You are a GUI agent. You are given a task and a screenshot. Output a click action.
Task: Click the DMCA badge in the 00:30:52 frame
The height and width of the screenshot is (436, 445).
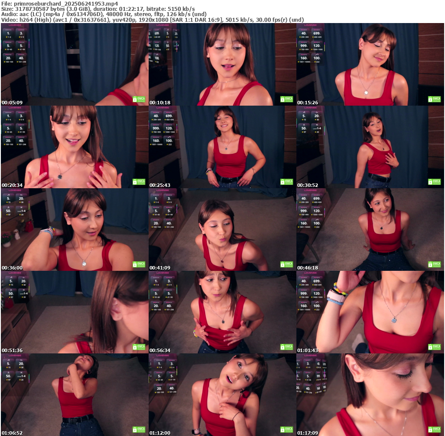(435, 182)
